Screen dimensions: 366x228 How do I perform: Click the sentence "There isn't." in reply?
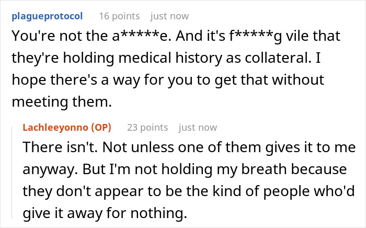[60, 147]
